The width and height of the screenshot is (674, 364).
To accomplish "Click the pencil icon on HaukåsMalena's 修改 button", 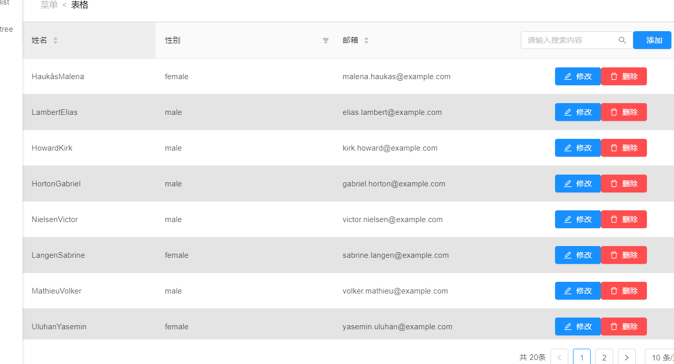I will pyautogui.click(x=568, y=76).
